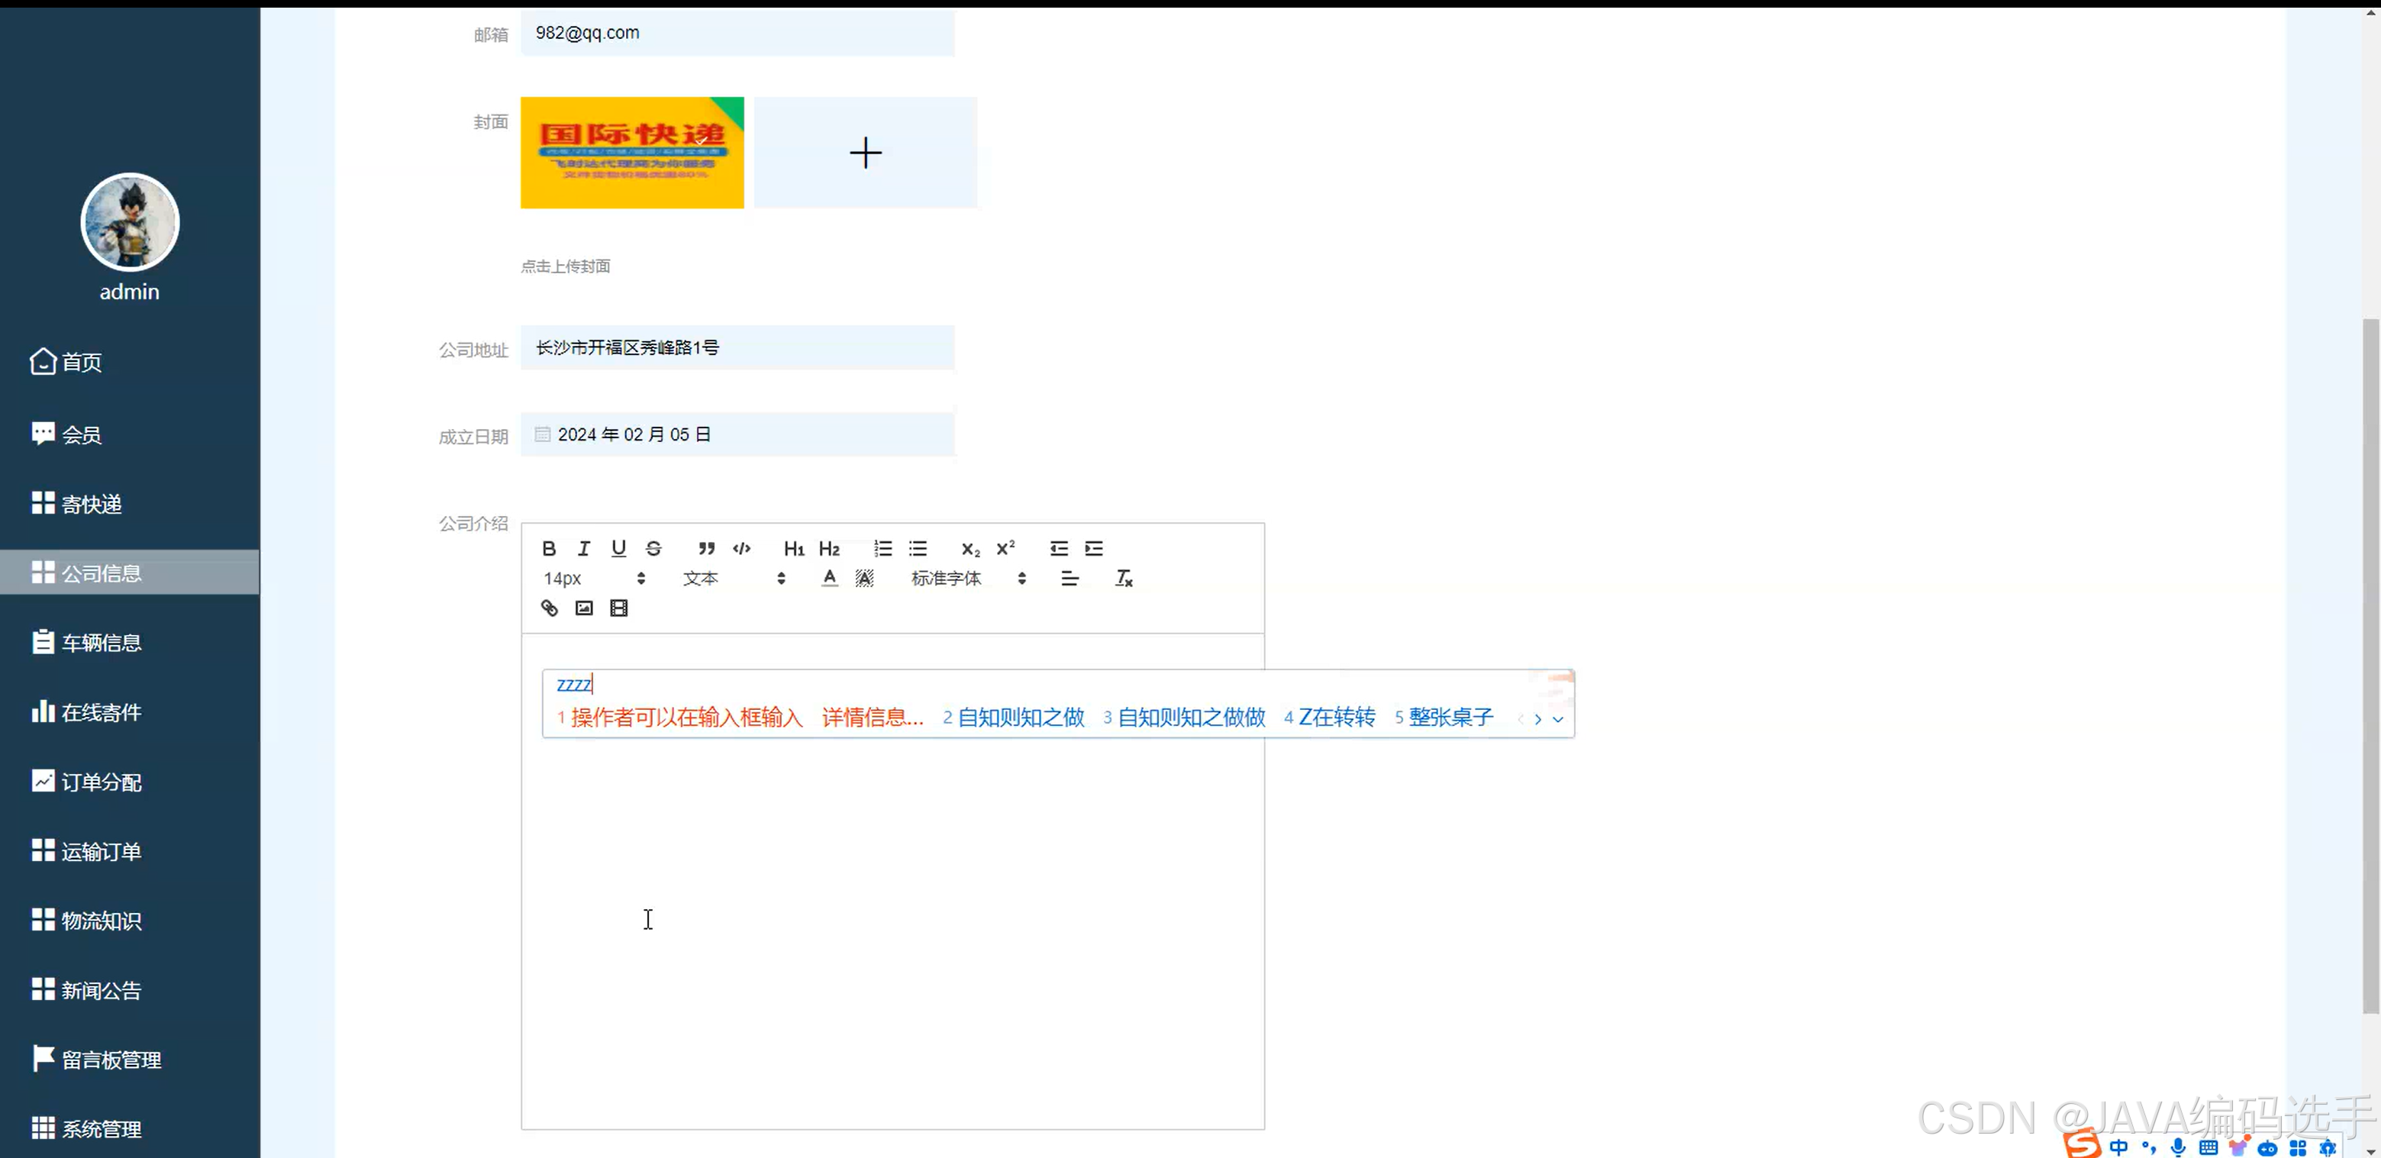Insert a hyperlink in the editor
This screenshot has width=2381, height=1158.
coord(548,608)
